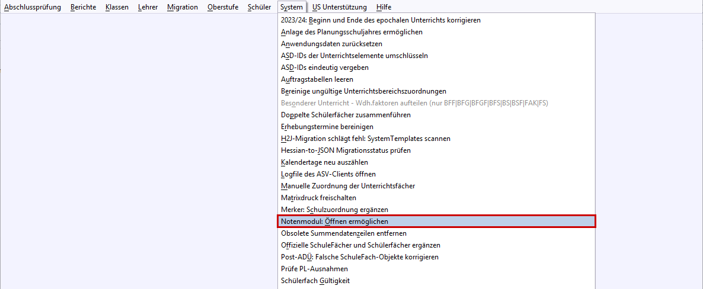Viewport: 703px width, 289px height.
Task: Open the Schüler menu
Action: point(259,7)
